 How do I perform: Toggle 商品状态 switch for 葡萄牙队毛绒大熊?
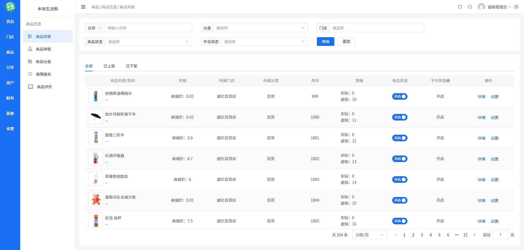400,200
